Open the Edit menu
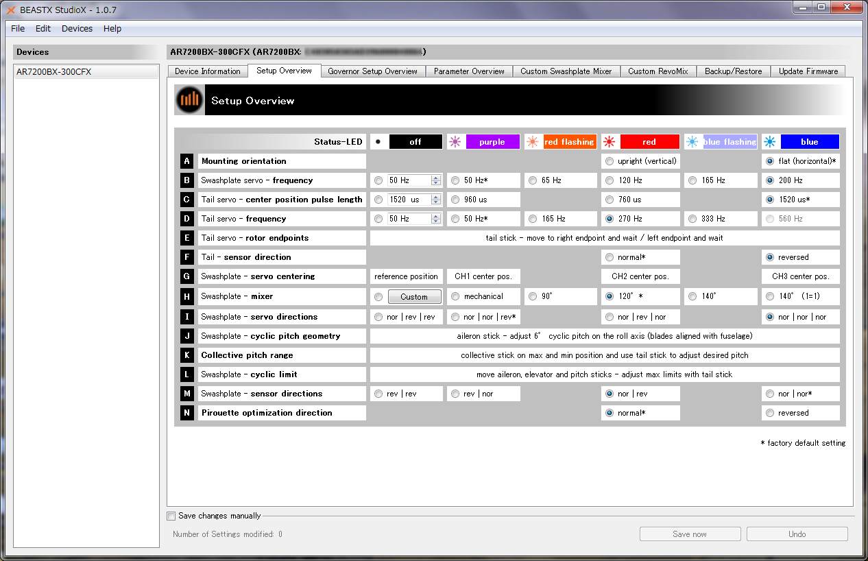Screen dimensions: 868x561 (43, 29)
